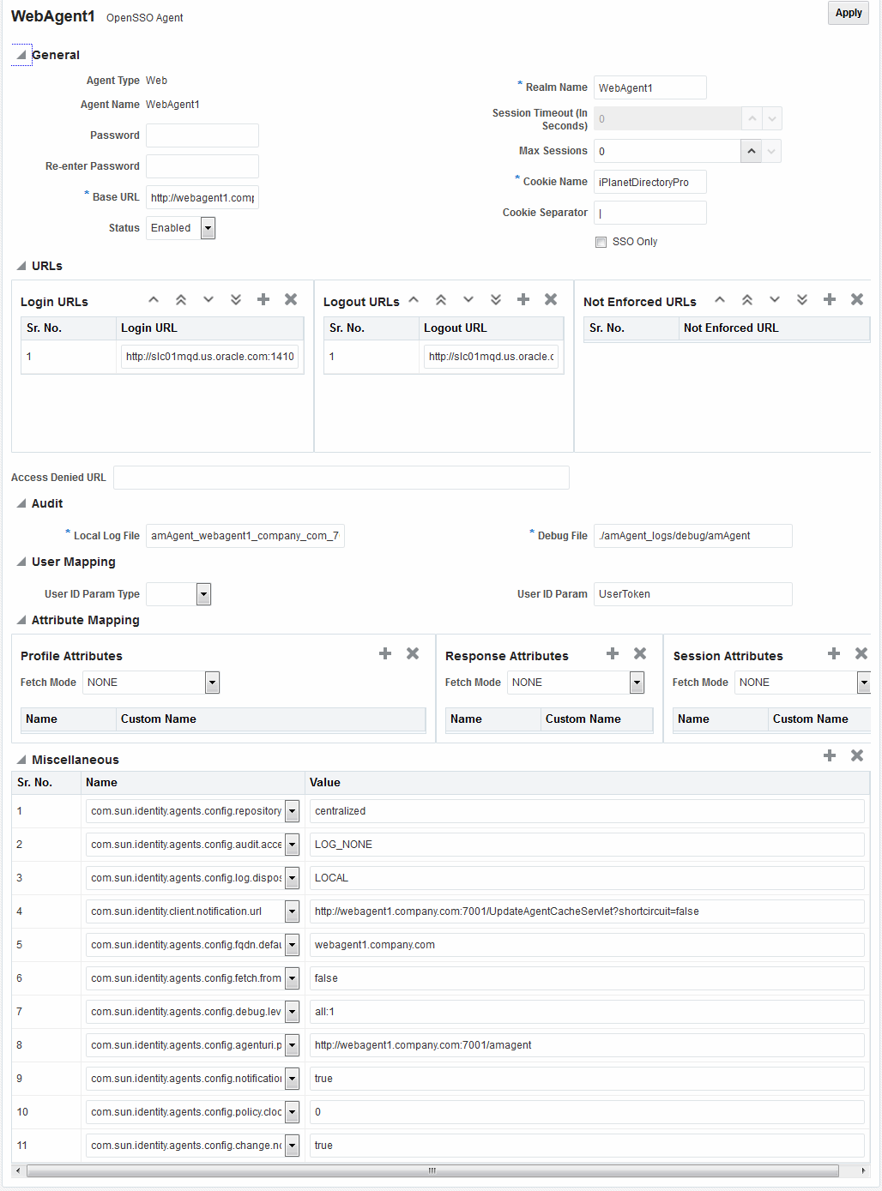Click the Realm Name field
882x1191 pixels.
pyautogui.click(x=650, y=87)
